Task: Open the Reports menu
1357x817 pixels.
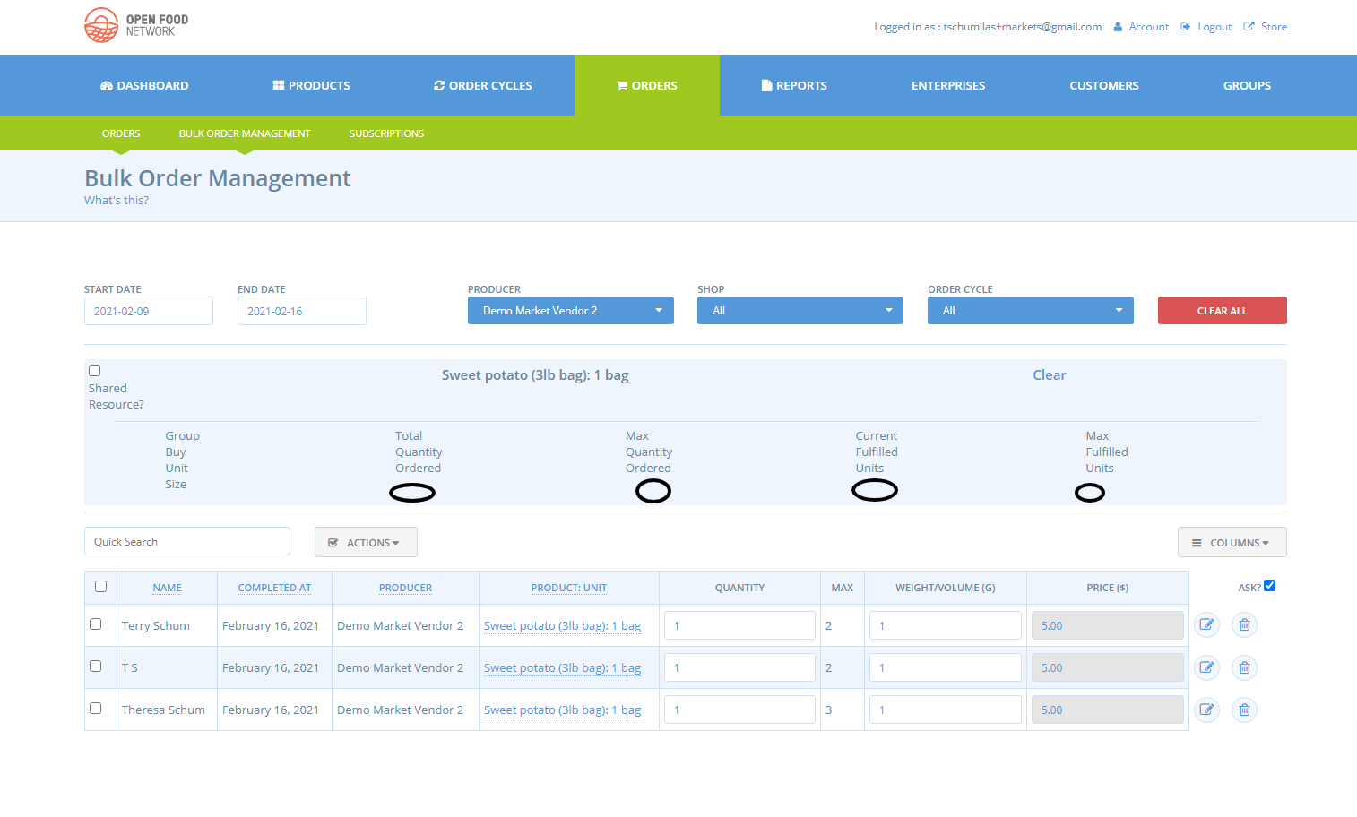Action: [x=794, y=85]
